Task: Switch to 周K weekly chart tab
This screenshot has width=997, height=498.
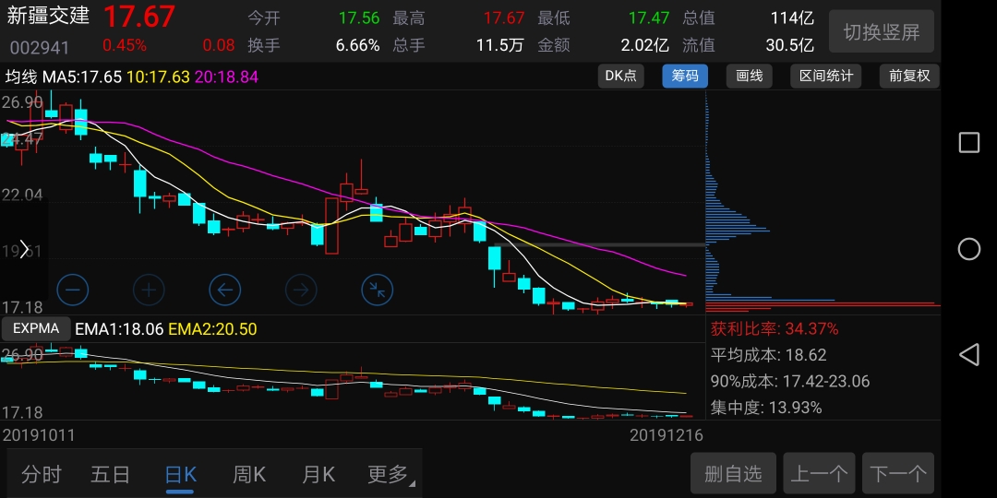Action: point(249,474)
